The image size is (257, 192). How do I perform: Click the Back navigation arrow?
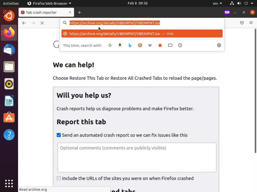pyautogui.click(x=24, y=23)
